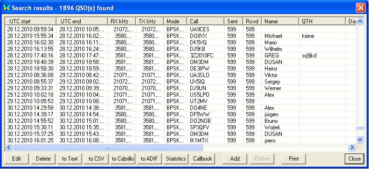Viewport: 369px width, 169px height.
Task: Close the Search results window with X
Action: [x=361, y=8]
